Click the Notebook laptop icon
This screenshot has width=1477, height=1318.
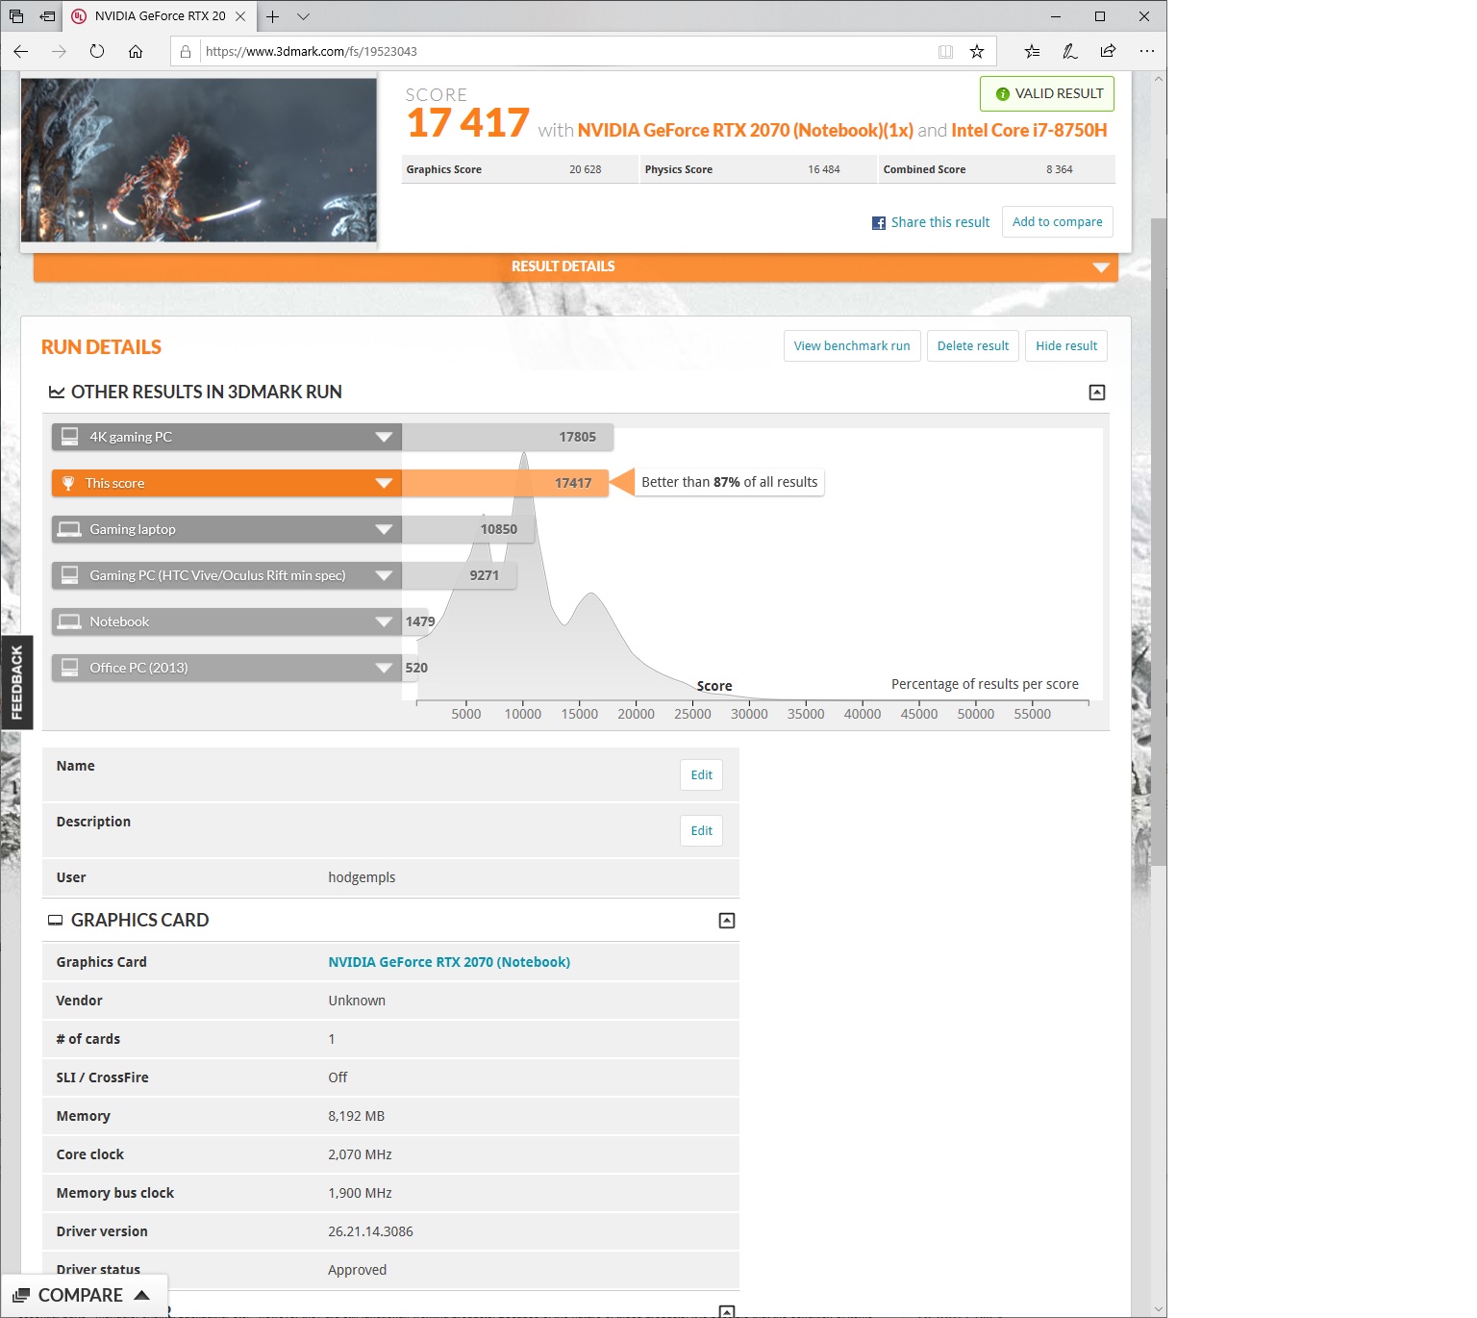point(69,621)
